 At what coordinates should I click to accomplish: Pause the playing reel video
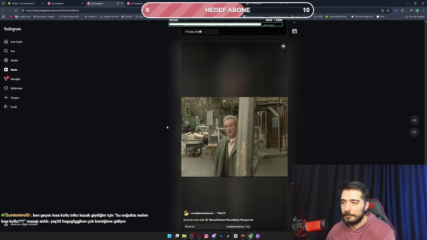tap(234, 137)
